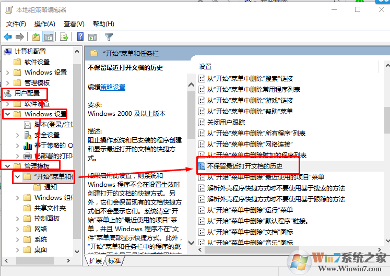Expand 管理模板 under 计算机配置
Screen dimensions: 390x276
point(7,83)
